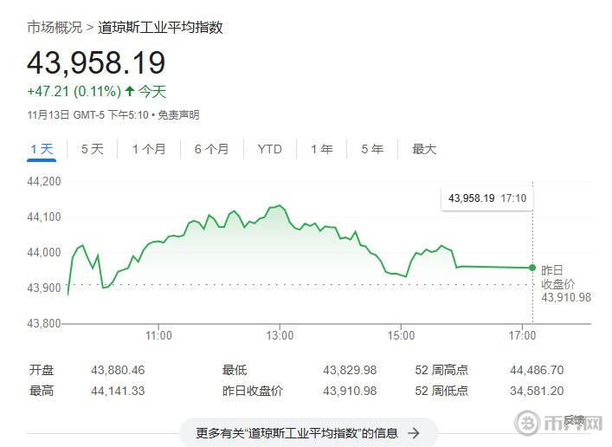Image resolution: width=612 pixels, height=447 pixels.
Task: Click the 17:00 x-axis label
Action: pyautogui.click(x=522, y=335)
